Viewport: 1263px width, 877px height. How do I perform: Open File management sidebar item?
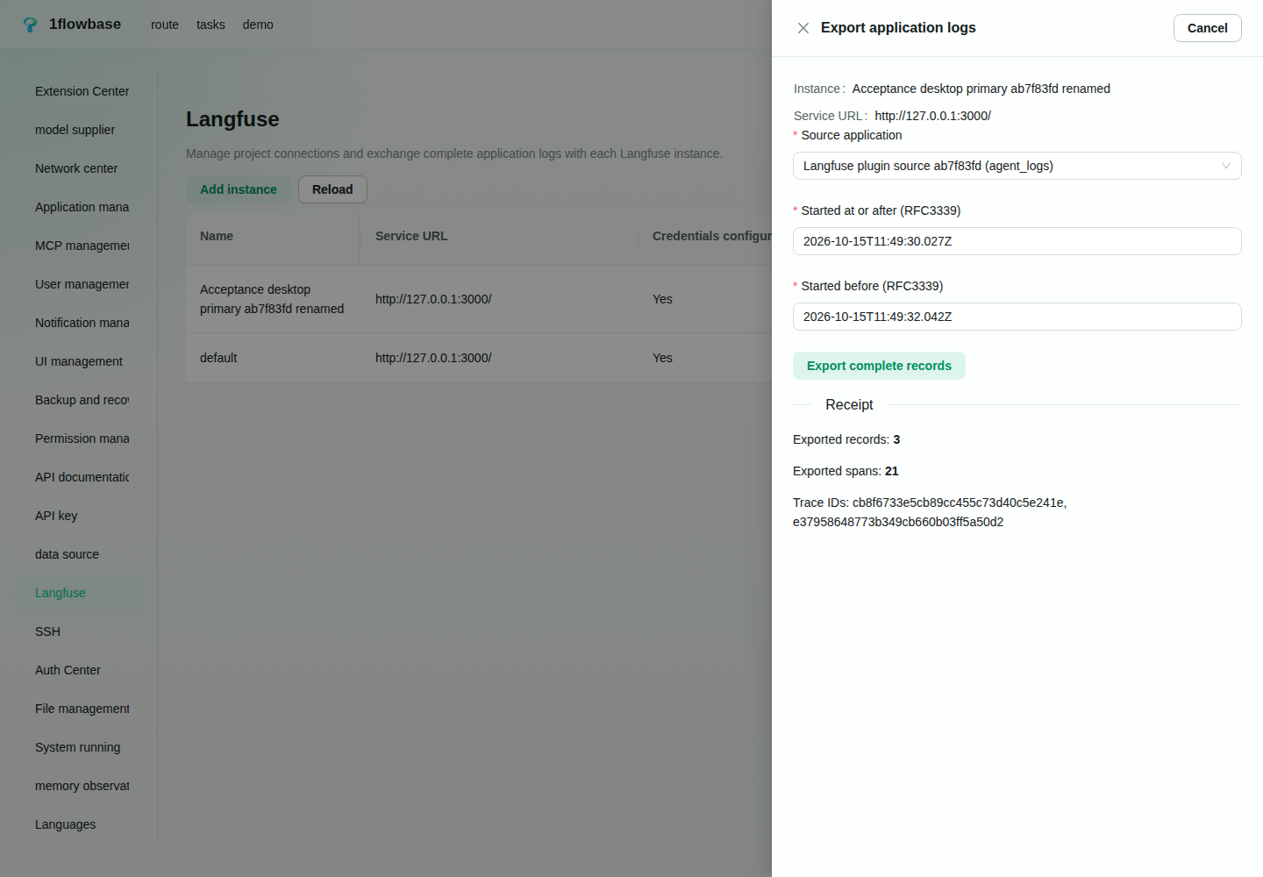79,709
